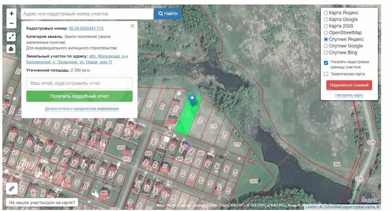Toggle Показать кадастровые границы участков checkbox
The height and width of the screenshot is (211, 392).
326,63
